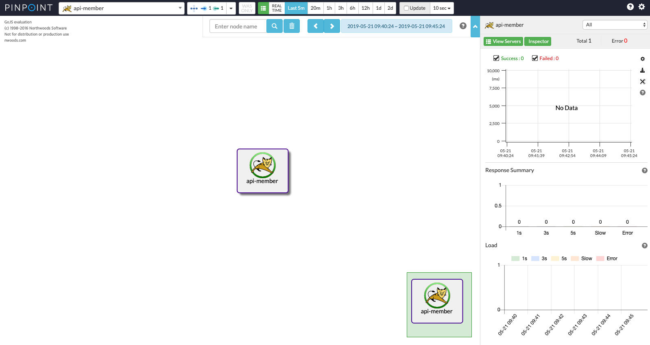Image resolution: width=650 pixels, height=345 pixels.
Task: Open help icon beside the time range
Action: pyautogui.click(x=463, y=26)
